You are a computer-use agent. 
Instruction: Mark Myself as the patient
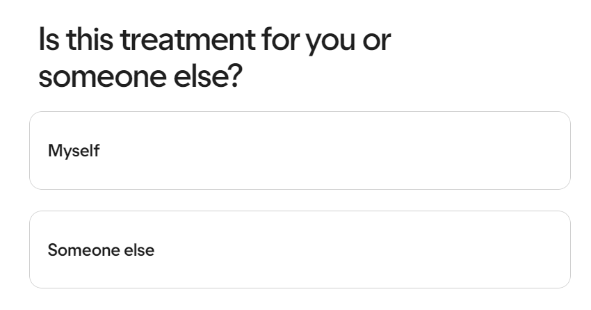(300, 150)
